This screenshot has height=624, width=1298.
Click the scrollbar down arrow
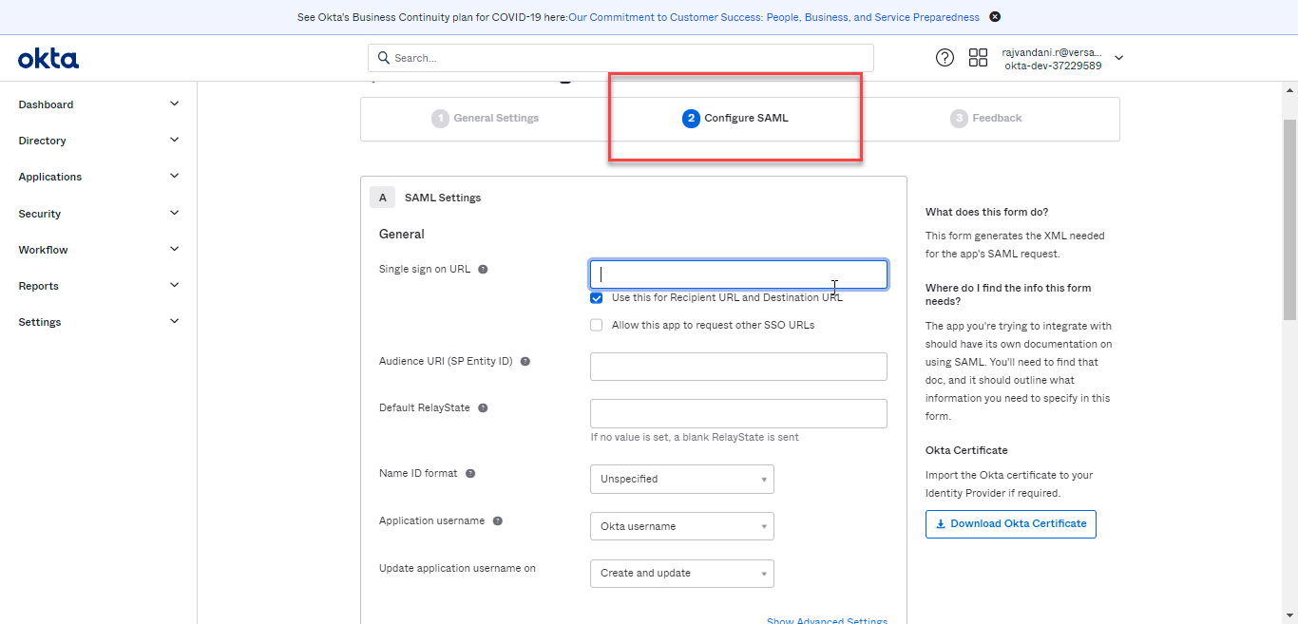click(1290, 615)
